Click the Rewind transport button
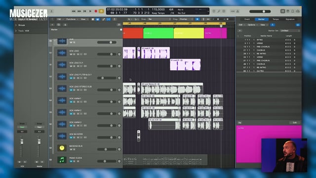The height and width of the screenshot is (178, 316). pos(74,11)
